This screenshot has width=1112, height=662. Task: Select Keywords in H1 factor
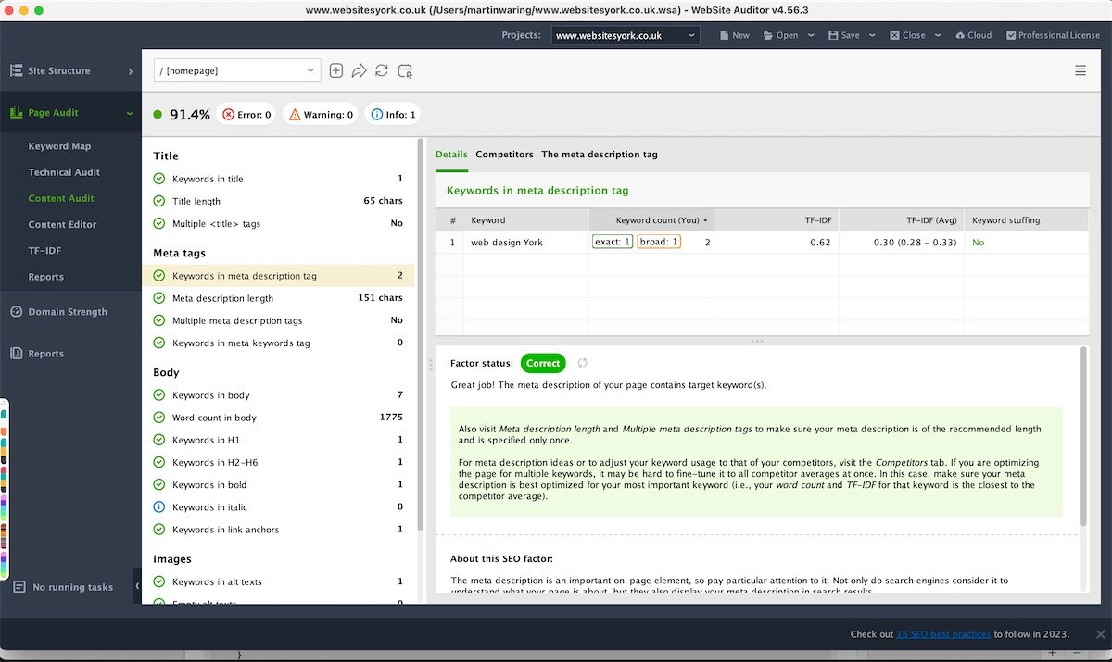278,440
